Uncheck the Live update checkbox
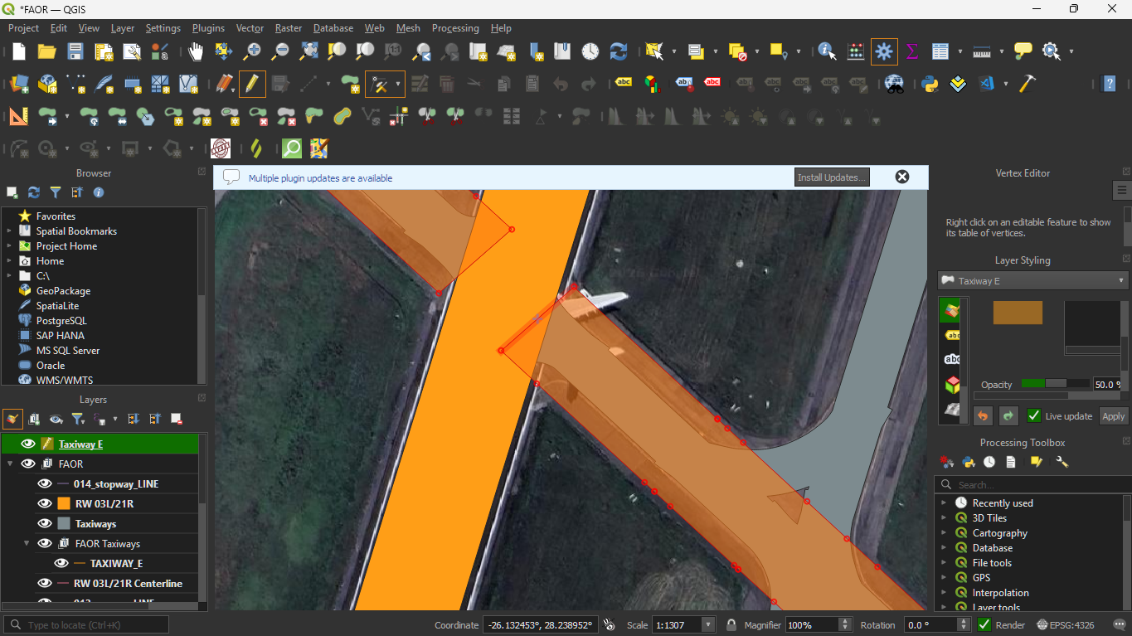1132x636 pixels. coord(1033,416)
